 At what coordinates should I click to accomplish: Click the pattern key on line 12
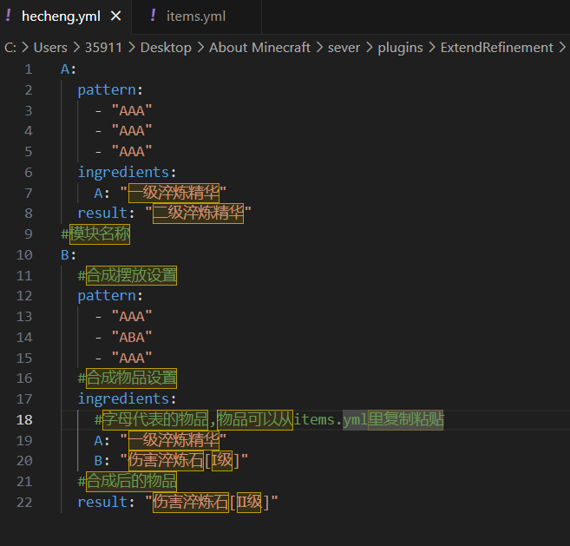pyautogui.click(x=108, y=296)
